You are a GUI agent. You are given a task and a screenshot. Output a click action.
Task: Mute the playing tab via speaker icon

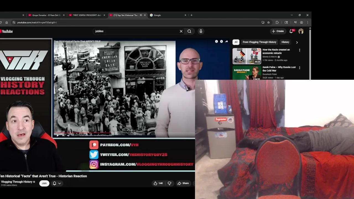(x=141, y=15)
